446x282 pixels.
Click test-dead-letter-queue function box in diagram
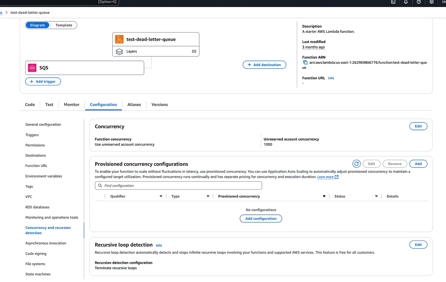point(156,39)
